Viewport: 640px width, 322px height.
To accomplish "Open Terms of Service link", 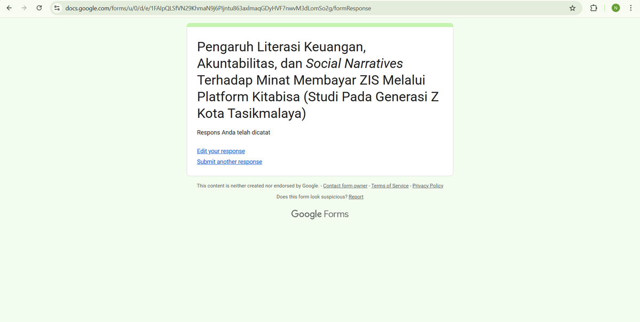I will click(390, 186).
